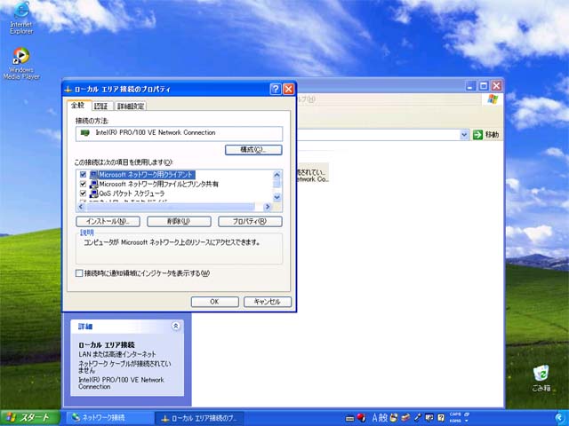569x426 pixels.
Task: Maximize the Network Connections background window
Action: coord(484,86)
